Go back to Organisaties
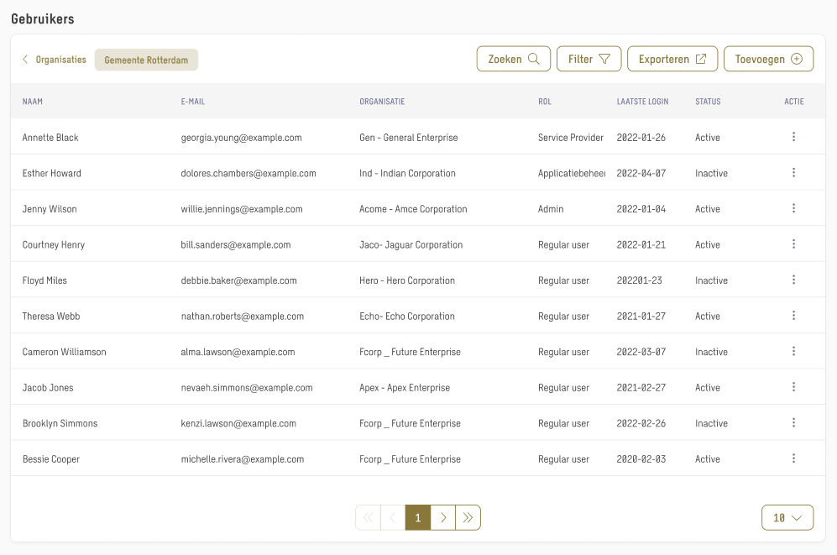 (x=54, y=60)
